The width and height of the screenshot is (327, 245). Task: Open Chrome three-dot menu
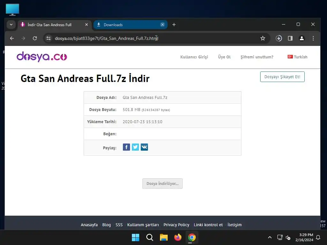(313, 38)
